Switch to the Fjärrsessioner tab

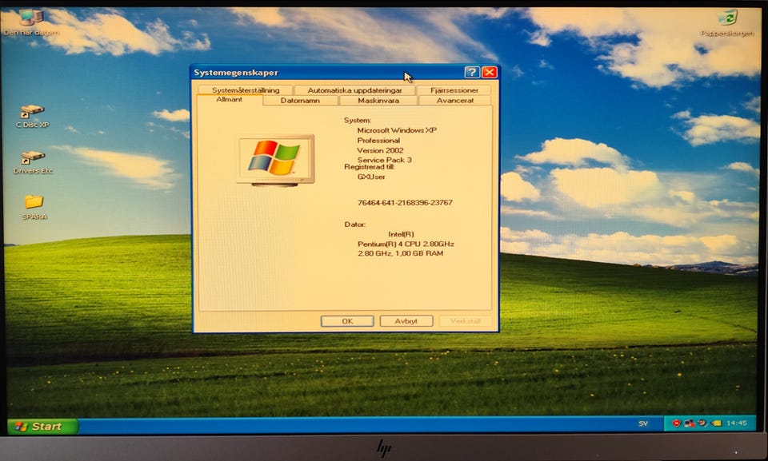point(454,90)
